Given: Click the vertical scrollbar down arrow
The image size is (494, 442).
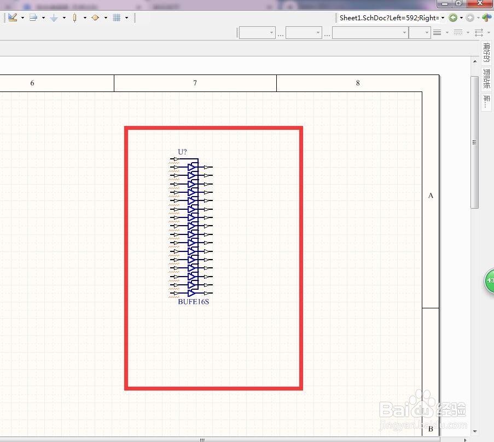Looking at the screenshot, I should coord(474,431).
